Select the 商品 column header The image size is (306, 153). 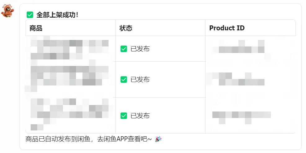coord(36,28)
